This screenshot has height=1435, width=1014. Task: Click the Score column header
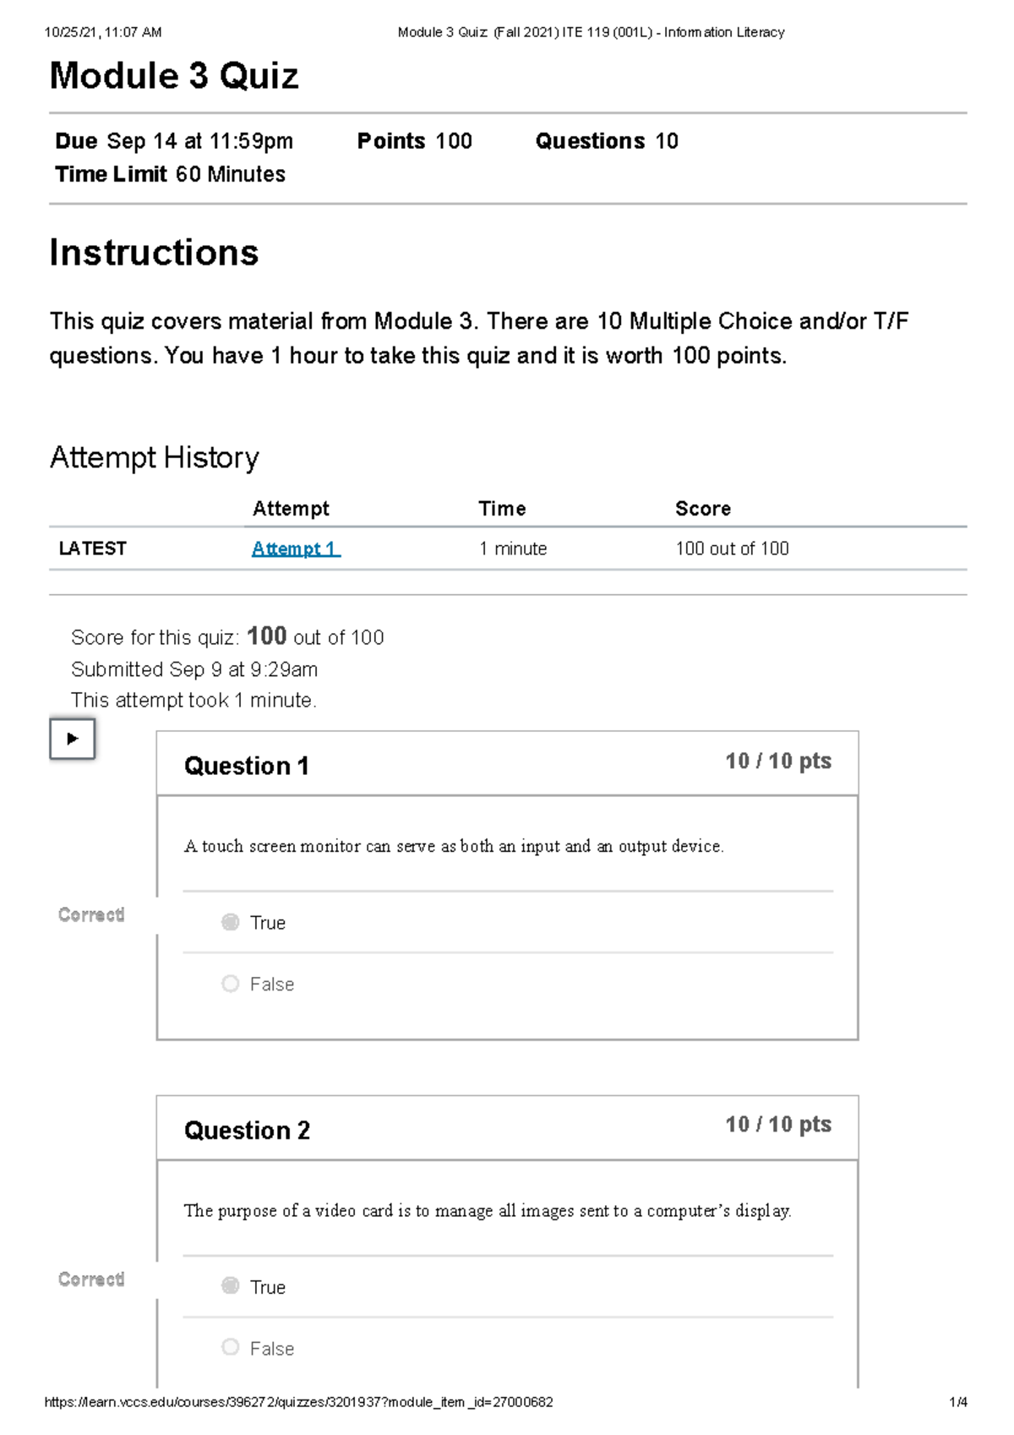click(x=703, y=508)
